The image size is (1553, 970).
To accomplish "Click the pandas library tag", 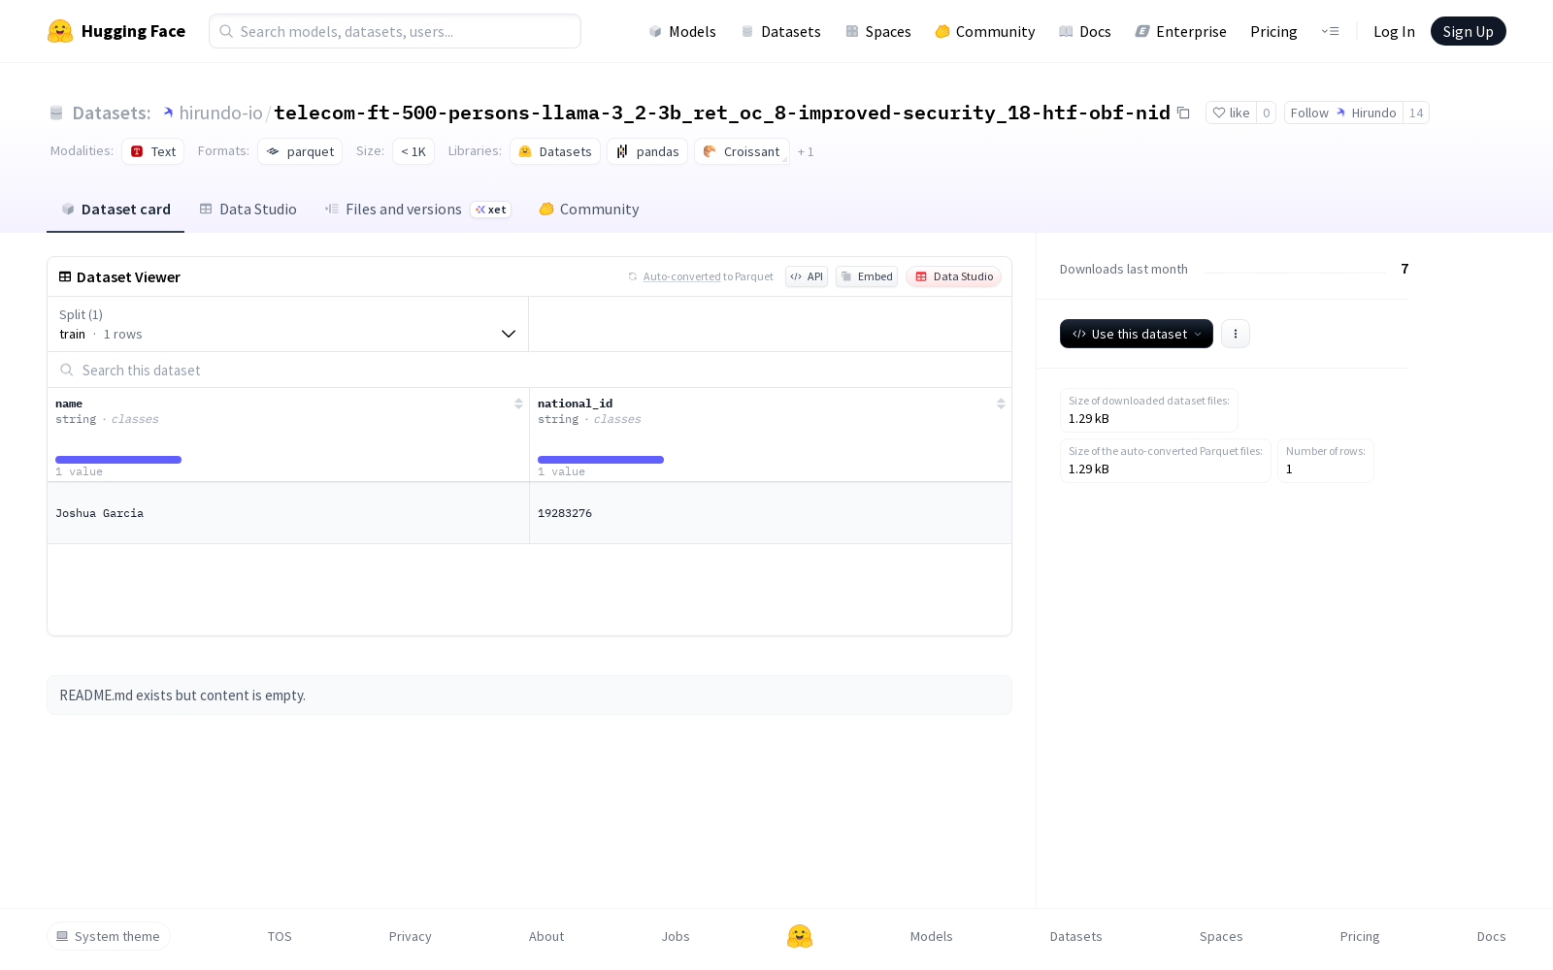I will point(647,151).
